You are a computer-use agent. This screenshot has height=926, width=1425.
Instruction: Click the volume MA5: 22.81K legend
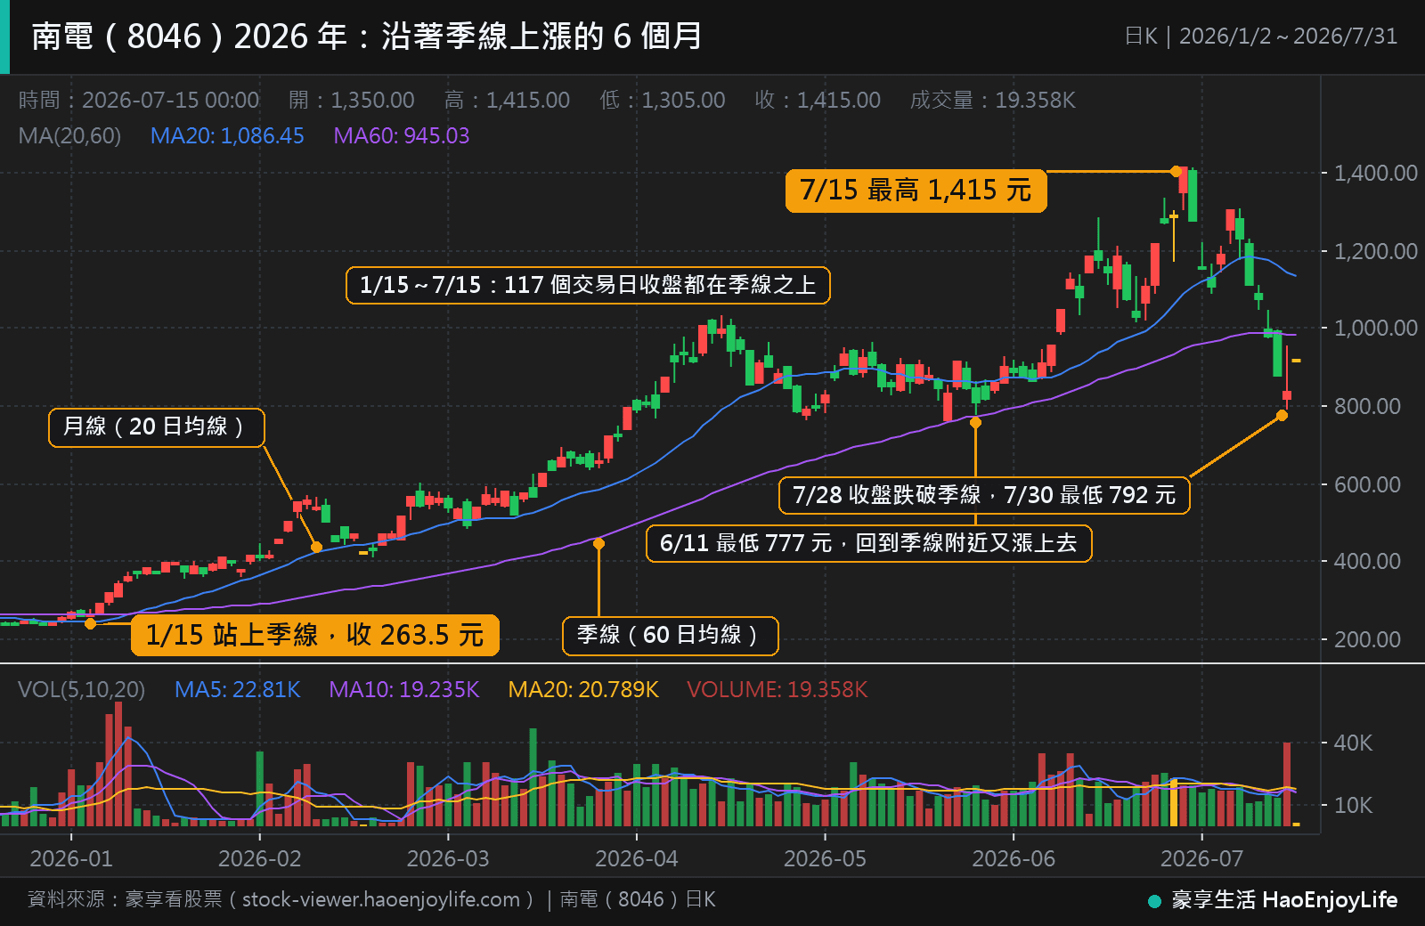click(x=238, y=689)
